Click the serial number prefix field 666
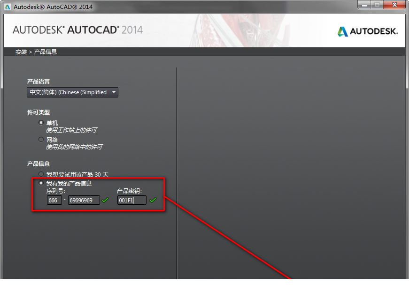 [x=54, y=200]
